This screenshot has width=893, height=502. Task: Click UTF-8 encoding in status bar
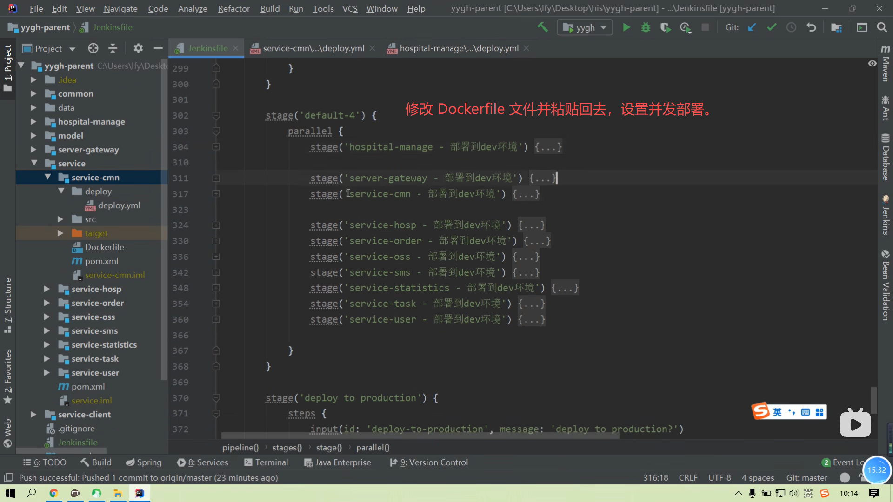(720, 478)
